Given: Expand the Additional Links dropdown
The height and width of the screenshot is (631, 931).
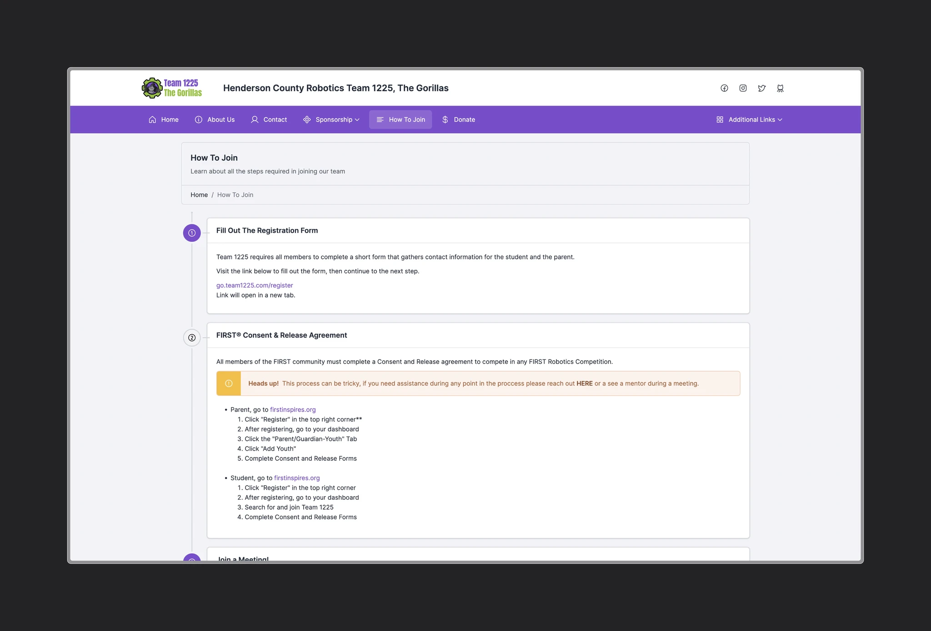Looking at the screenshot, I should pos(749,119).
